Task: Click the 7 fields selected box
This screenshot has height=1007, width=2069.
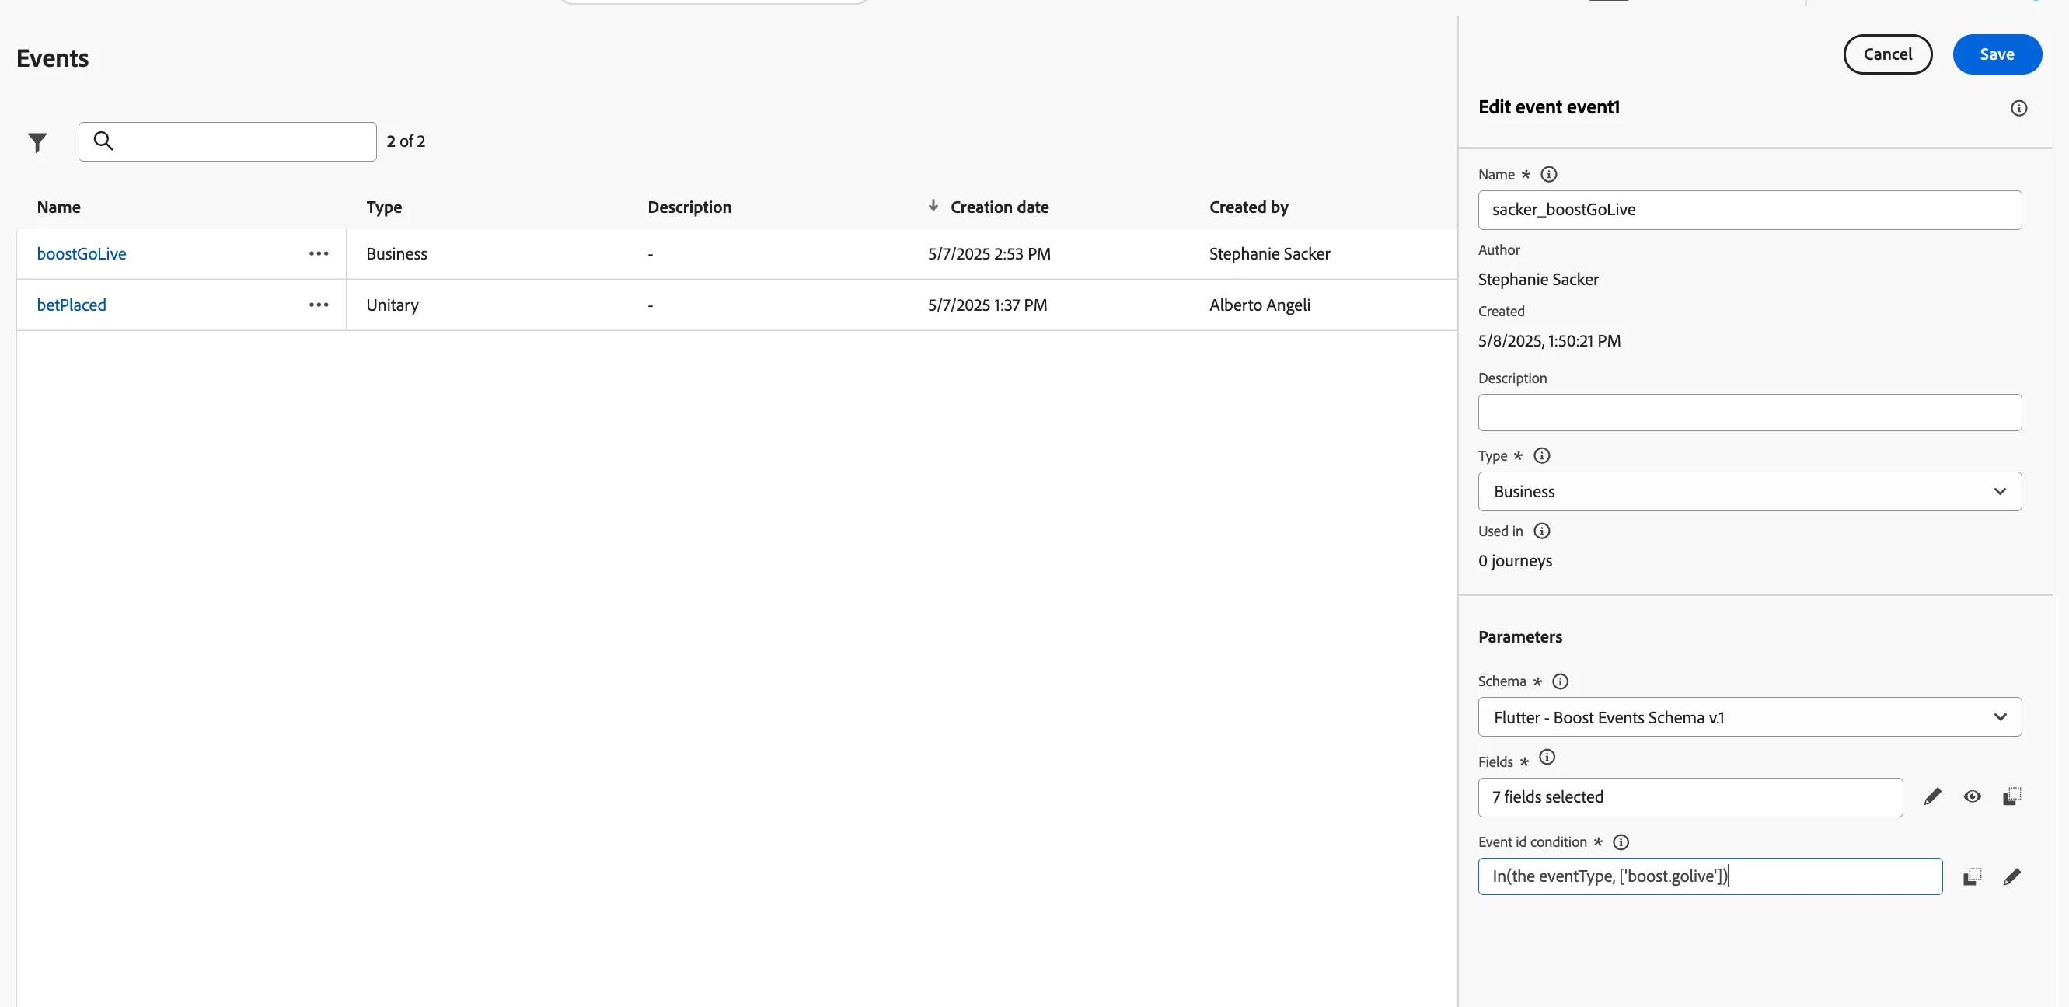Action: (x=1690, y=797)
